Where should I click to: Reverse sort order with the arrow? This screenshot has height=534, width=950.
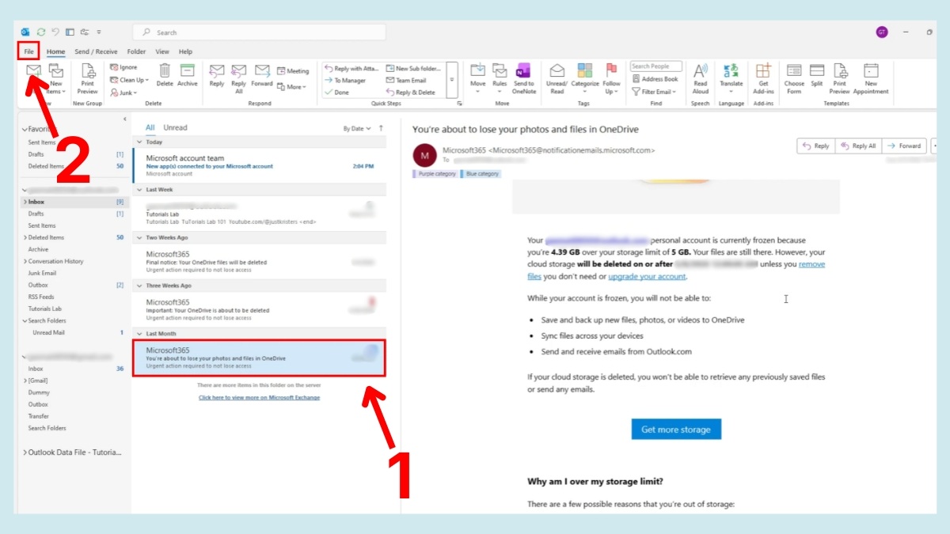point(381,128)
